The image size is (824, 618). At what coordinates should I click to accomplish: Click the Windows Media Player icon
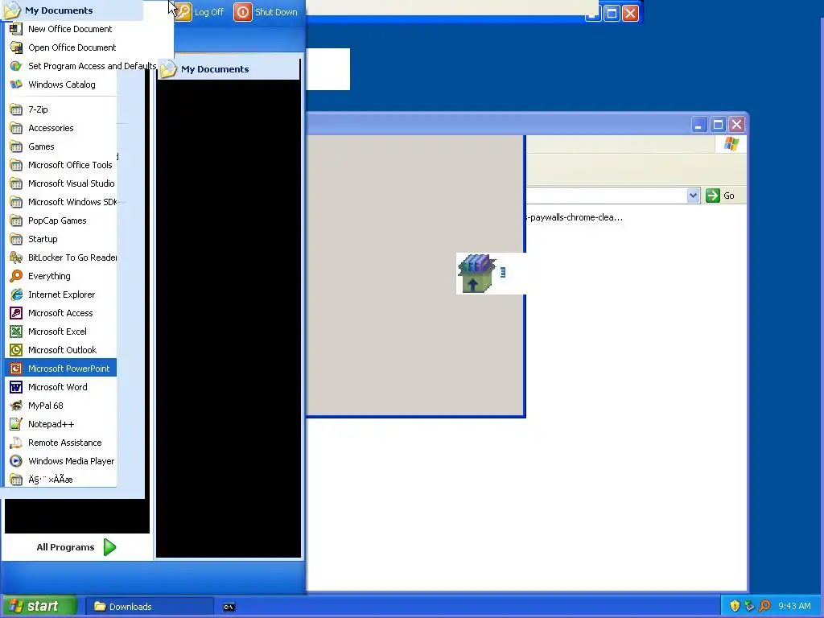click(x=16, y=461)
